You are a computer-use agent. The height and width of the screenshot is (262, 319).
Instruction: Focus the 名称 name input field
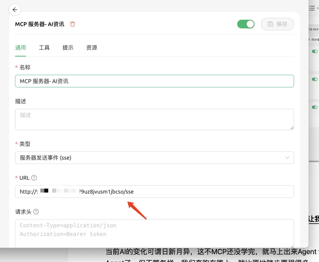click(154, 81)
